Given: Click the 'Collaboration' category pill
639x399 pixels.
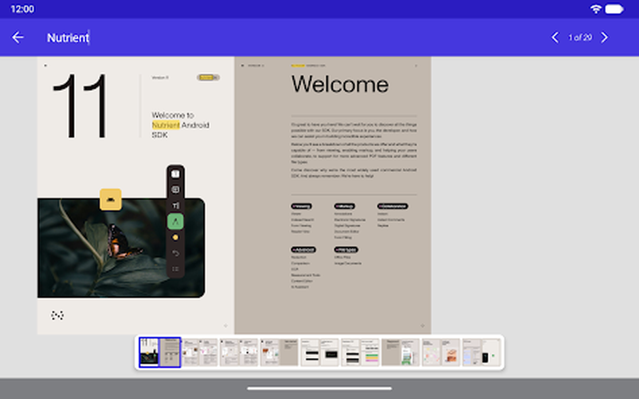Looking at the screenshot, I should coord(392,206).
